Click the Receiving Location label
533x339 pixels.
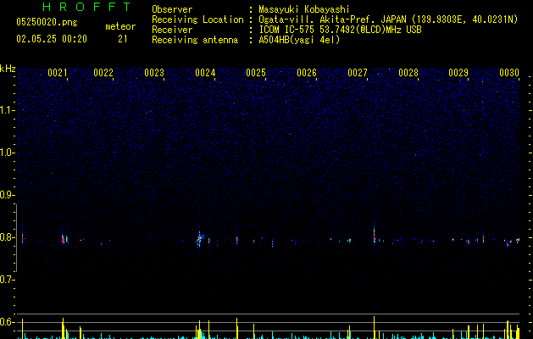pos(197,19)
